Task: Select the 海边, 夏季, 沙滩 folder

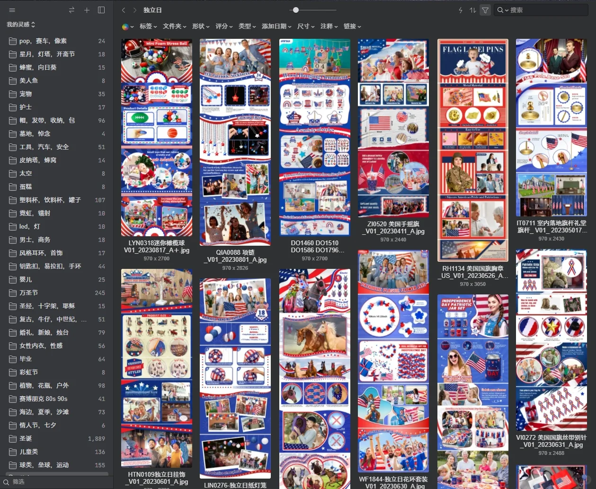Action: (x=57, y=412)
